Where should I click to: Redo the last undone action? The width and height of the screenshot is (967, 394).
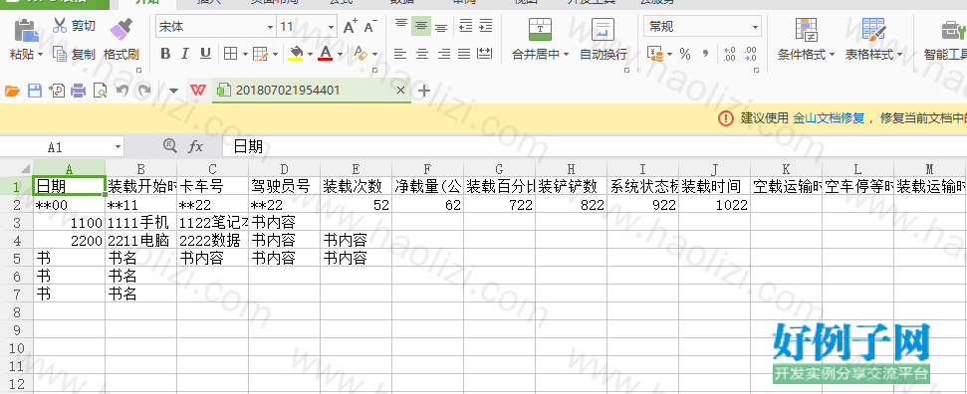pyautogui.click(x=143, y=92)
